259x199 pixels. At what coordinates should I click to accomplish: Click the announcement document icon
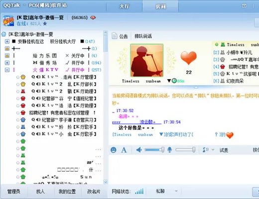pyautogui.click(x=115, y=36)
